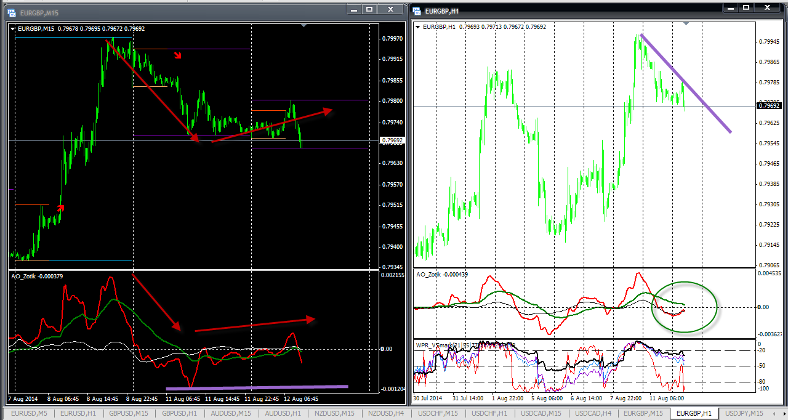Select the purple trendline on the H1 chart

[x=696, y=95]
